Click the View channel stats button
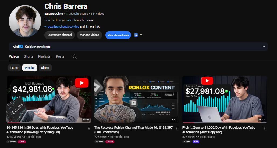 point(118,35)
